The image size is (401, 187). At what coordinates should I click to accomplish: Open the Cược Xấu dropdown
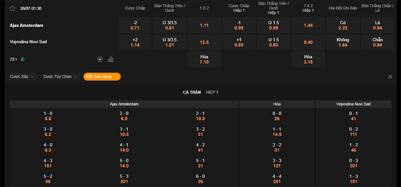(x=22, y=77)
